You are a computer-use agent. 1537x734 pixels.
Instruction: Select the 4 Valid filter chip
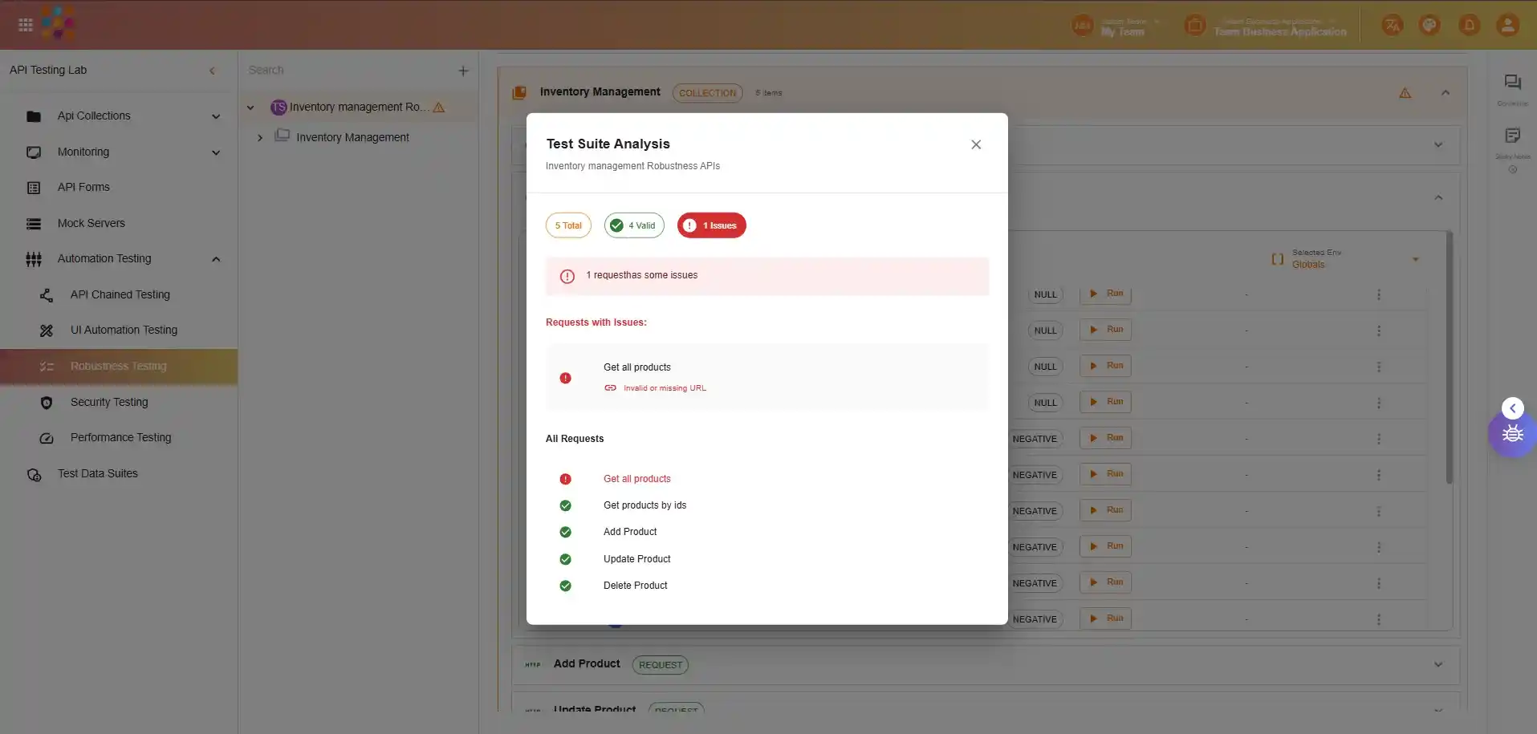tap(634, 225)
